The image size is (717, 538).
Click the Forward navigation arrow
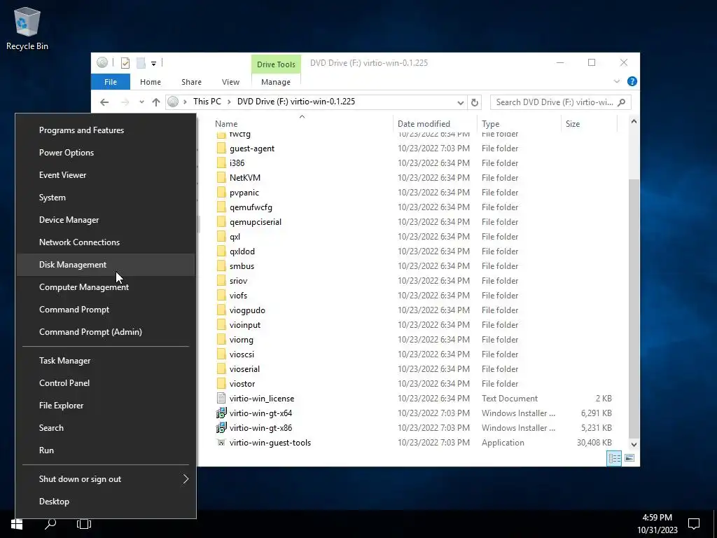point(125,102)
